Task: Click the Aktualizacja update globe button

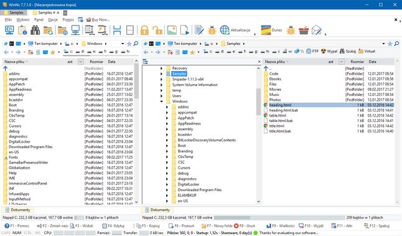Action: pyautogui.click(x=235, y=30)
